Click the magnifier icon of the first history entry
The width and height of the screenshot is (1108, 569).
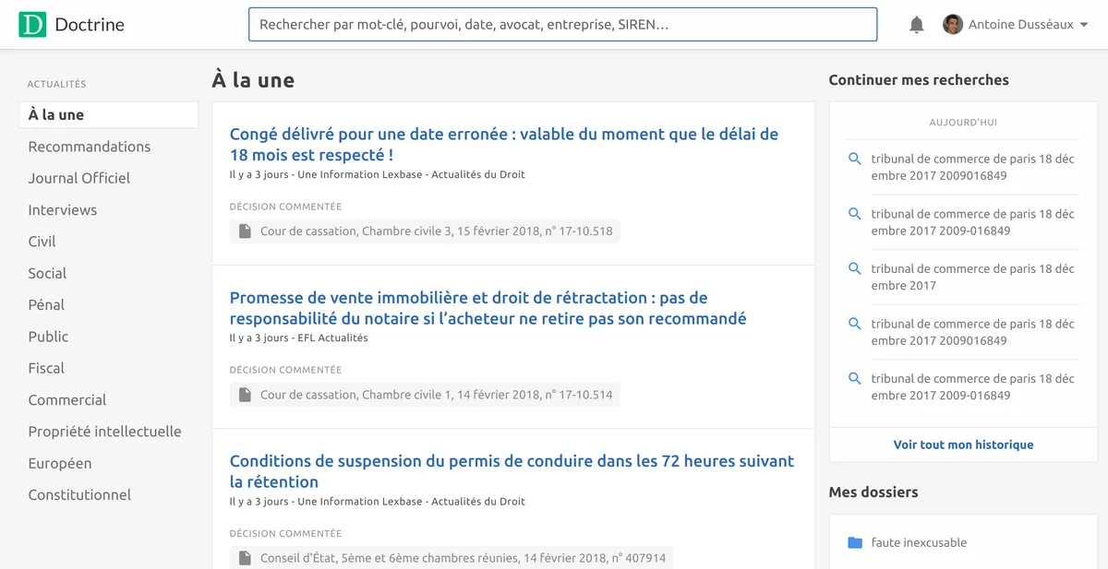click(854, 159)
